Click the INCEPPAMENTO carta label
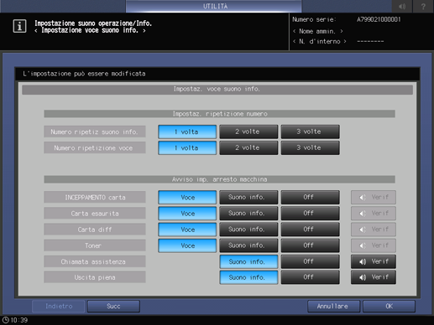Screen dimensions: 434x325 tap(95, 198)
